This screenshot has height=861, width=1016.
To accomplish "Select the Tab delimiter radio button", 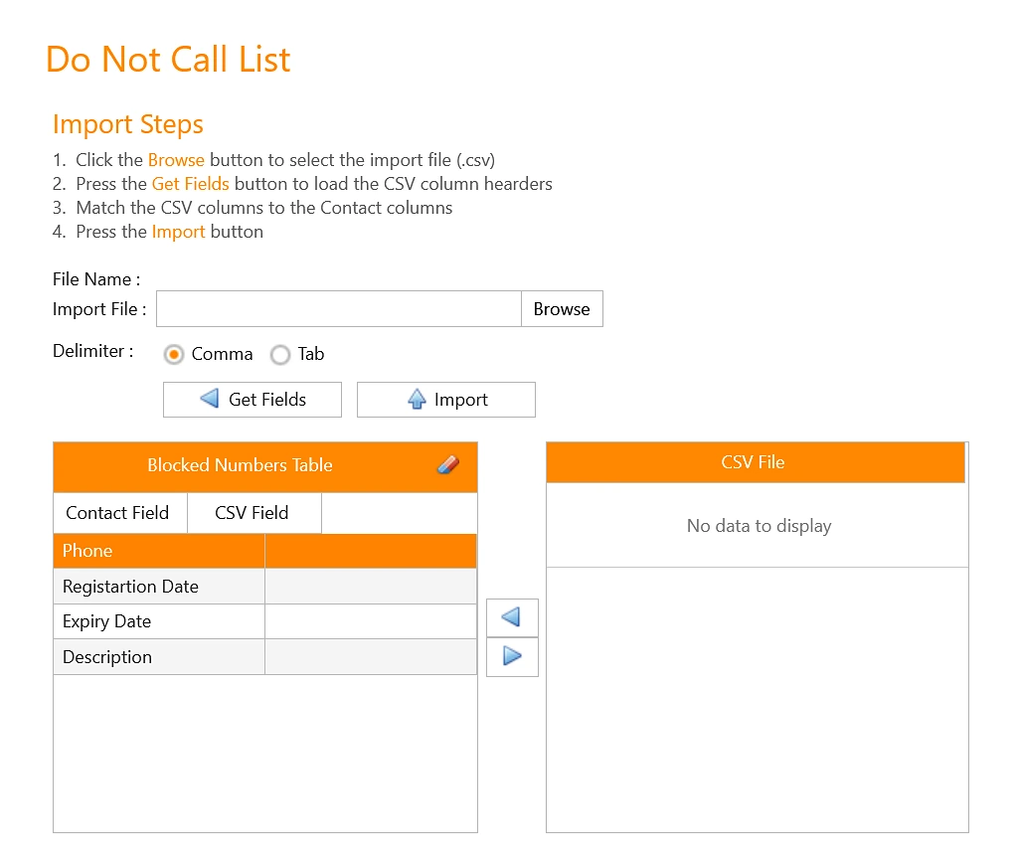I will 280,354.
